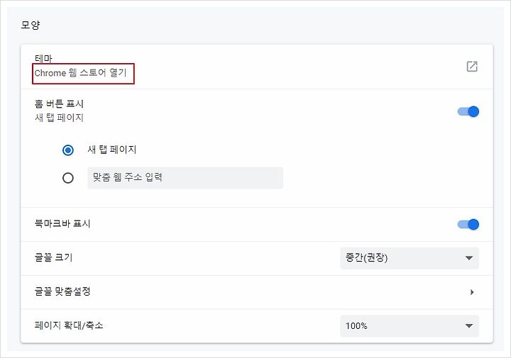Click the 맞춤 웹 주소 입력 field
The width and height of the screenshot is (511, 358).
(x=185, y=178)
